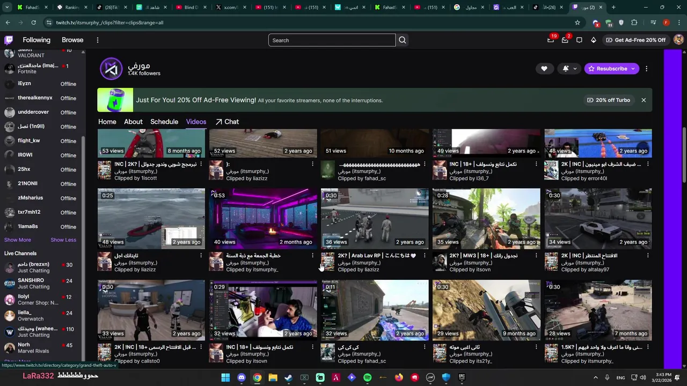Reload the page in Chrome
687x386 pixels.
(33, 23)
